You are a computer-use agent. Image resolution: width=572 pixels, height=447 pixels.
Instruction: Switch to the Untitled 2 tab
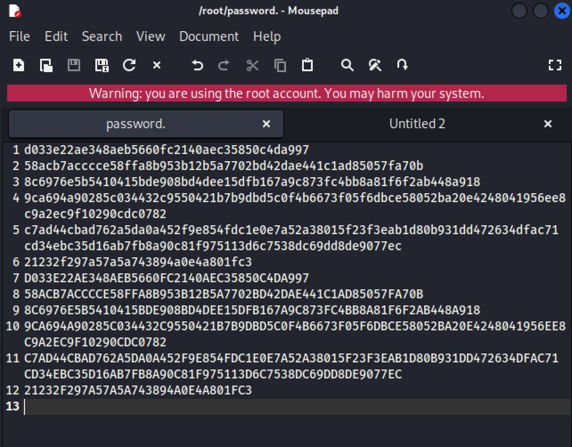417,124
